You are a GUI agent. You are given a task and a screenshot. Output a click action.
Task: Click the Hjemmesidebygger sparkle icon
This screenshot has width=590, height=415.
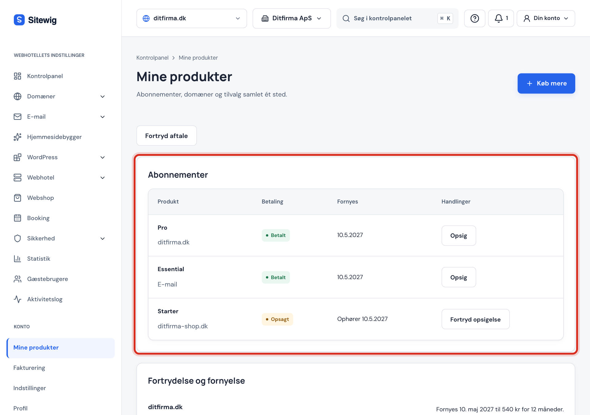click(x=18, y=137)
